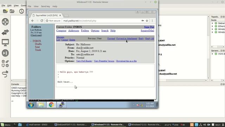Click the Not secure site info icon

click(x=47, y=21)
